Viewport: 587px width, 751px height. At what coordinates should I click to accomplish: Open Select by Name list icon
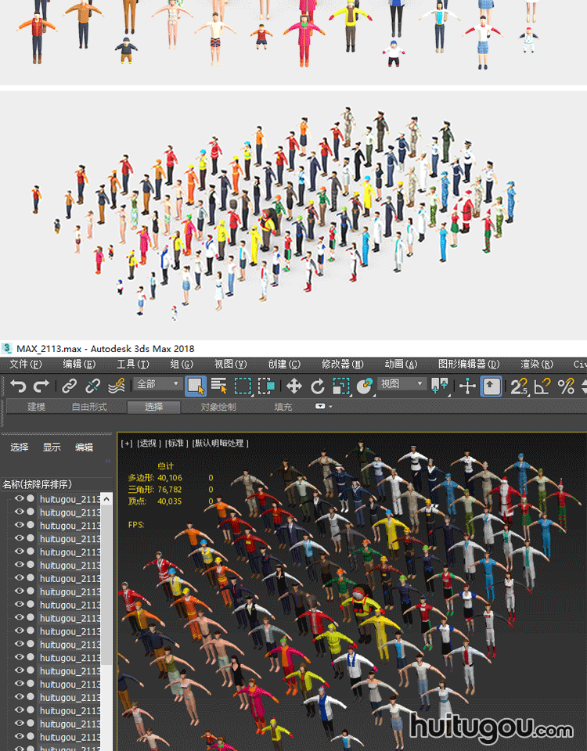[219, 386]
